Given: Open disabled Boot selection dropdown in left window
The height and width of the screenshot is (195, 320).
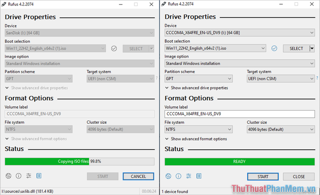Looking at the screenshot, I should (55, 48).
